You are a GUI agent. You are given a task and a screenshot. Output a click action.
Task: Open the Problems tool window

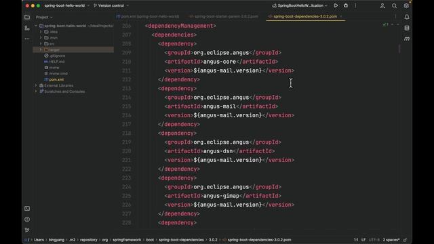[27, 220]
